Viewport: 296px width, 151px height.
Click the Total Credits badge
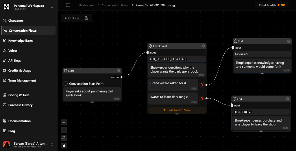[272, 5]
